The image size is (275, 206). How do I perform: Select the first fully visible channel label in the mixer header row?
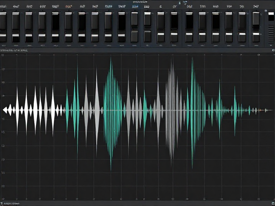(x=16, y=6)
